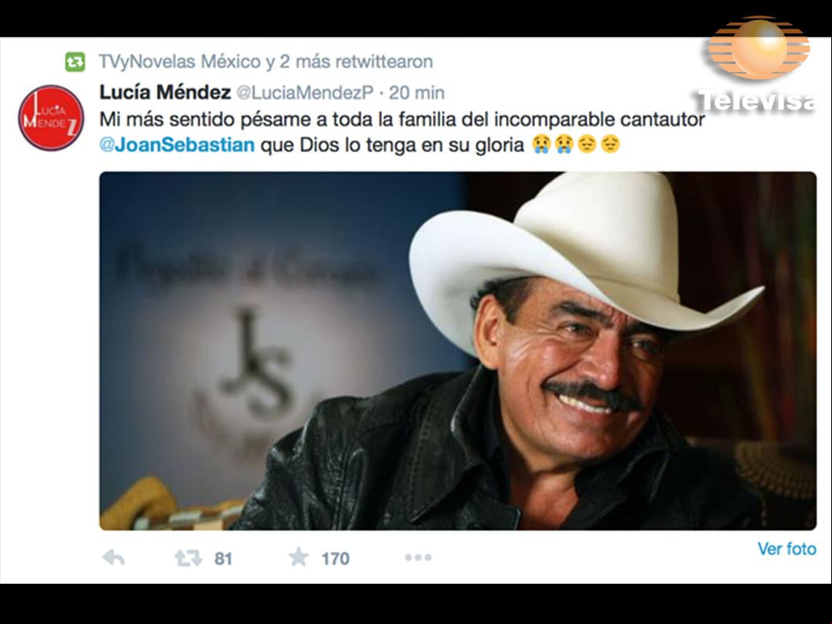This screenshot has height=624, width=832.
Task: Click the retweet count 81
Action: [x=223, y=559]
